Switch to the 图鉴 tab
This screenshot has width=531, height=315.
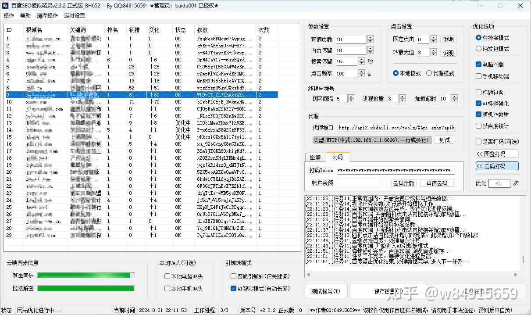(315, 157)
